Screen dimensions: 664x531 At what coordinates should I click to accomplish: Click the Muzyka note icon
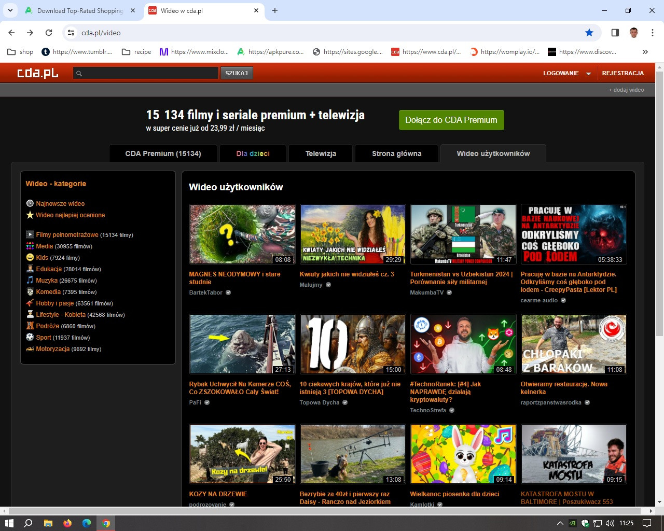(30, 280)
